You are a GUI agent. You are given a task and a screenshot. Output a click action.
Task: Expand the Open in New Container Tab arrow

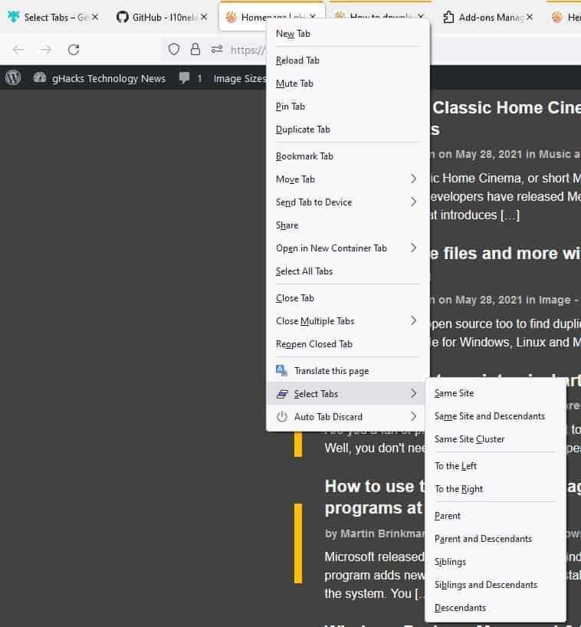(413, 248)
